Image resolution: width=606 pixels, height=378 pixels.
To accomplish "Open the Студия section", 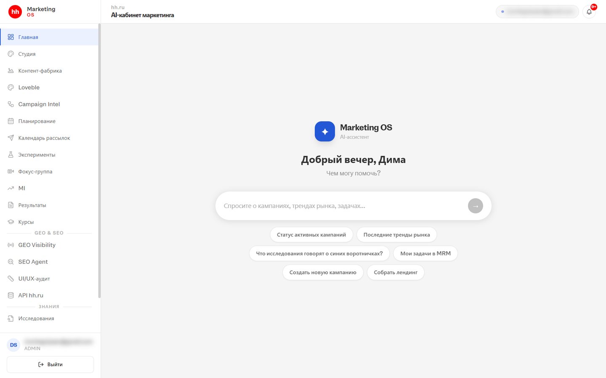I will (x=49, y=54).
